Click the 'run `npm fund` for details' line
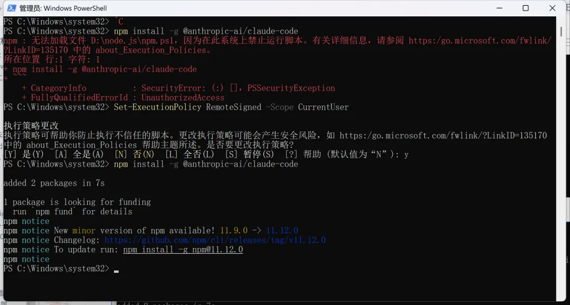Screen dimensions: 570x305 [72, 212]
